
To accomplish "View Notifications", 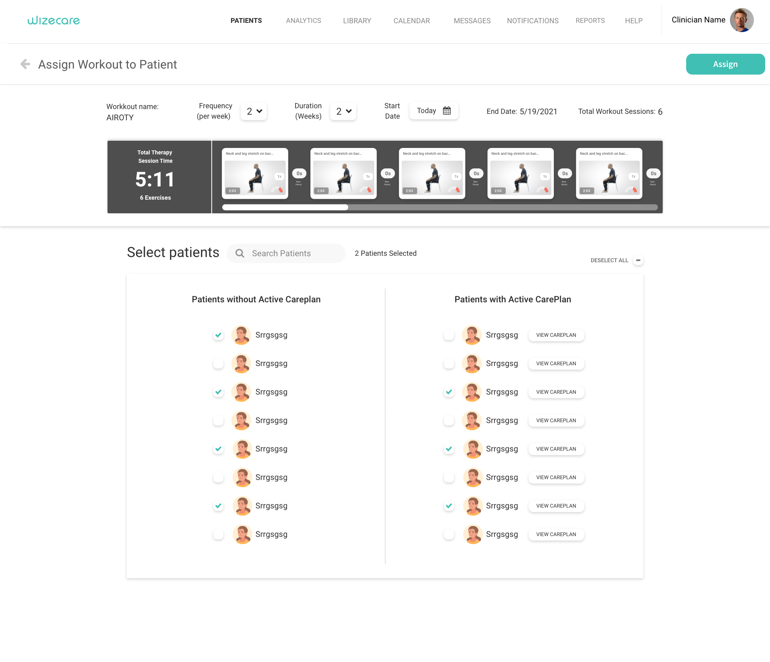I will click(533, 20).
